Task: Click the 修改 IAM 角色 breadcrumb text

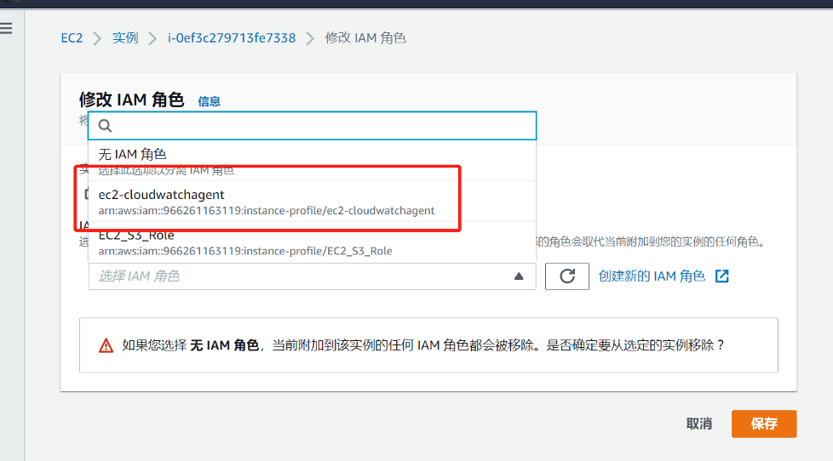Action: pyautogui.click(x=365, y=38)
